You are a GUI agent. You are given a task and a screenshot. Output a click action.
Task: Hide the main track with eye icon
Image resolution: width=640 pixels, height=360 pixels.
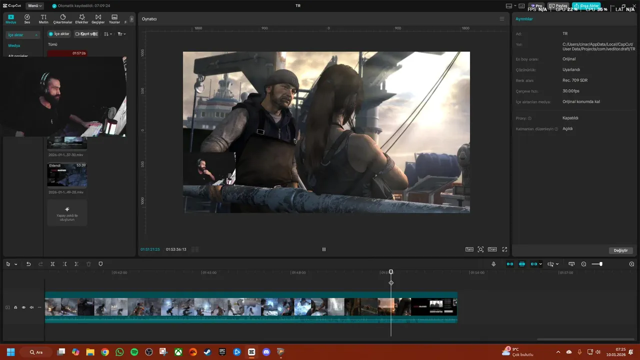pos(23,307)
